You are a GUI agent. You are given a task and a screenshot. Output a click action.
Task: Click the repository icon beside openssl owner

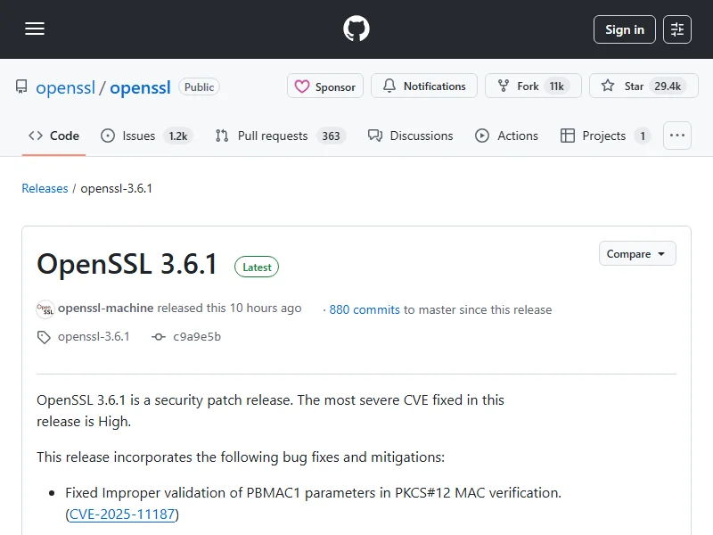[21, 87]
